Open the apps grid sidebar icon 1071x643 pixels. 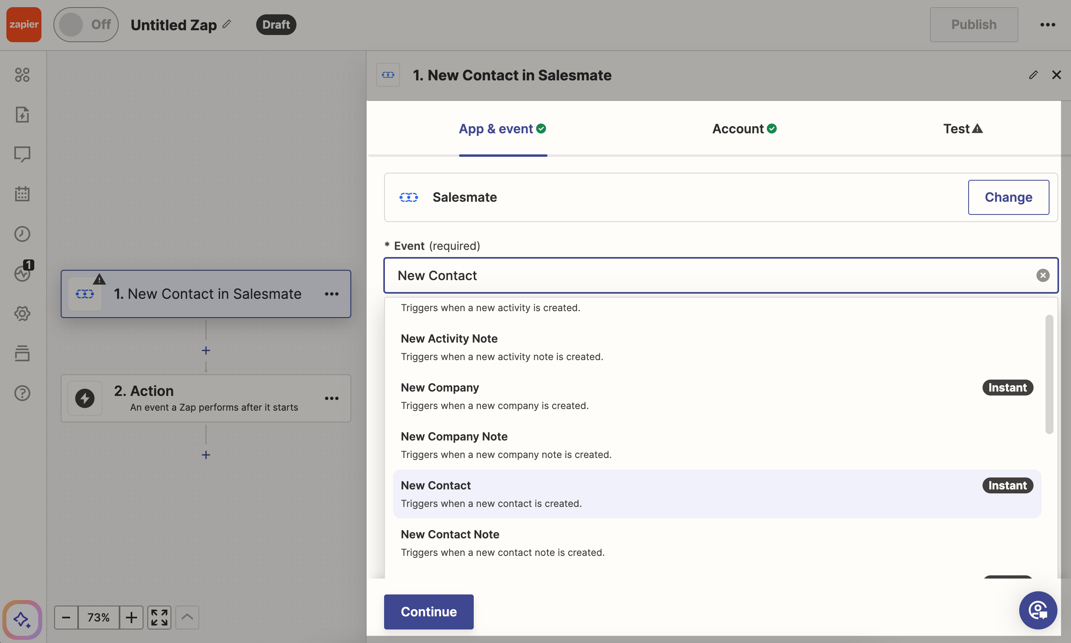(22, 74)
